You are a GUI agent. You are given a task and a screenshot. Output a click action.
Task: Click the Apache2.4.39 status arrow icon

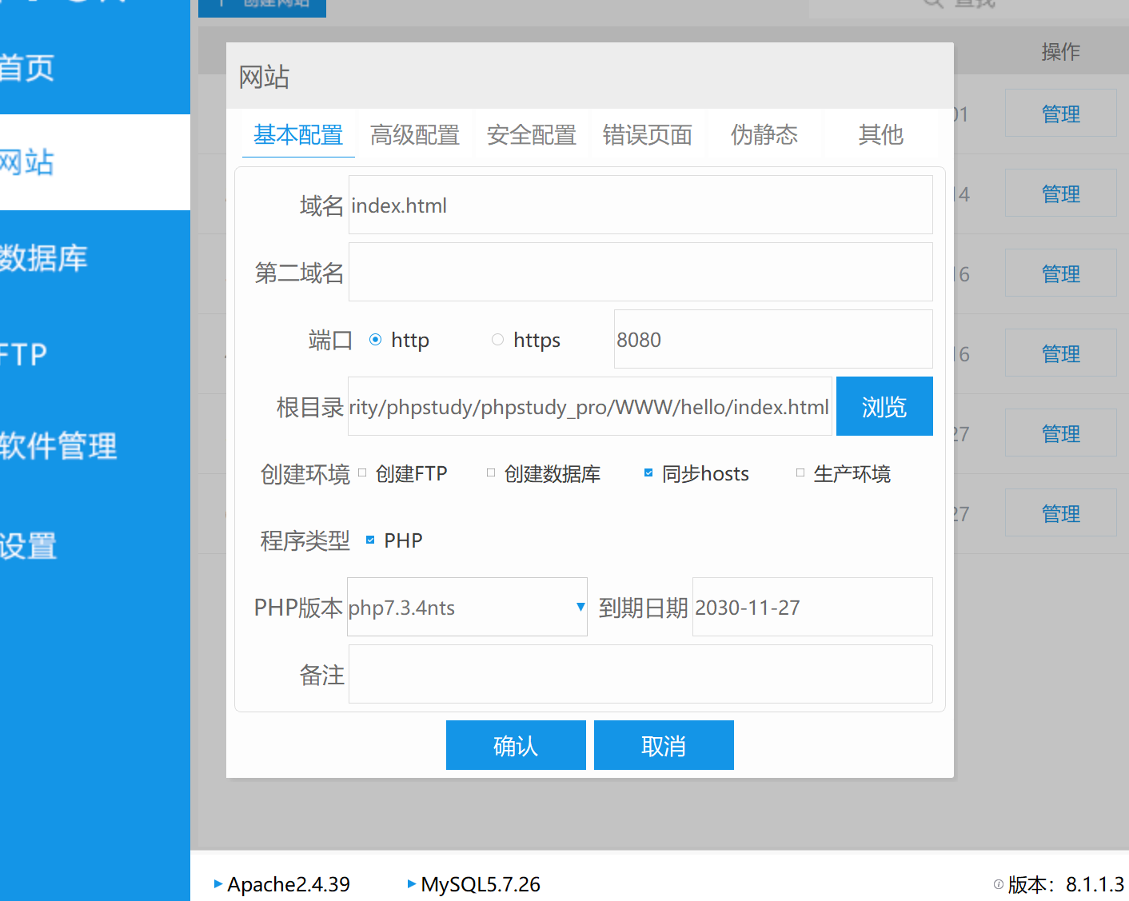coord(218,883)
